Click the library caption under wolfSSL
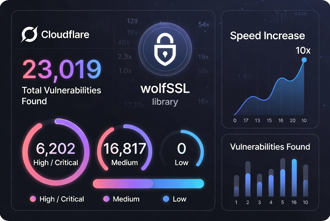Screen dimensions: 330x221 (x=165, y=102)
